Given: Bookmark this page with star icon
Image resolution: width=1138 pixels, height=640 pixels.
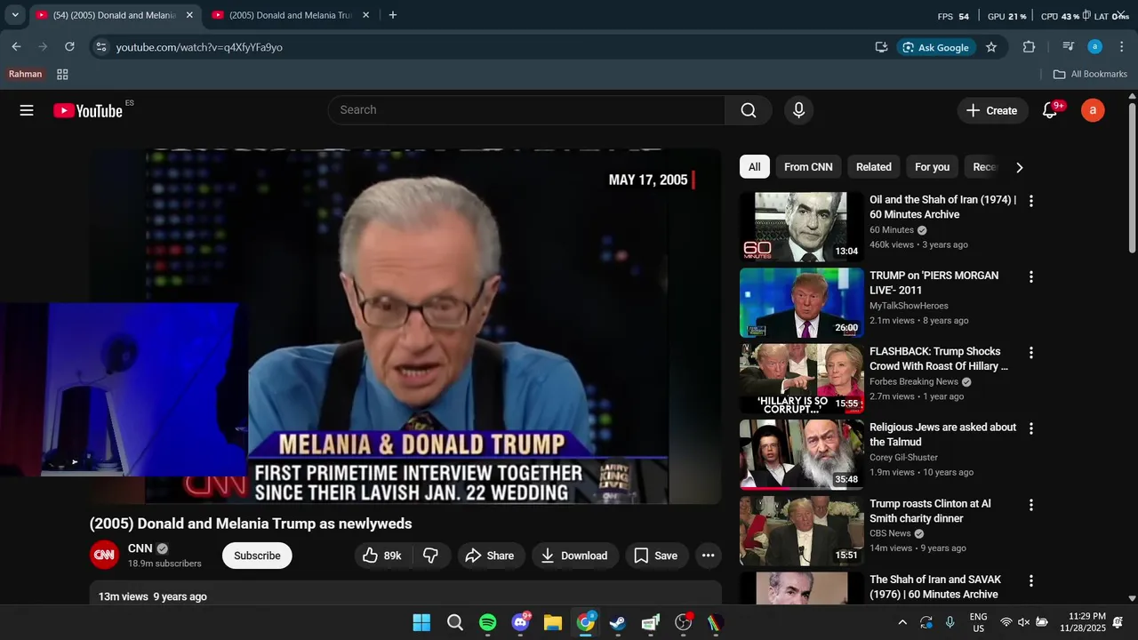Looking at the screenshot, I should [991, 47].
